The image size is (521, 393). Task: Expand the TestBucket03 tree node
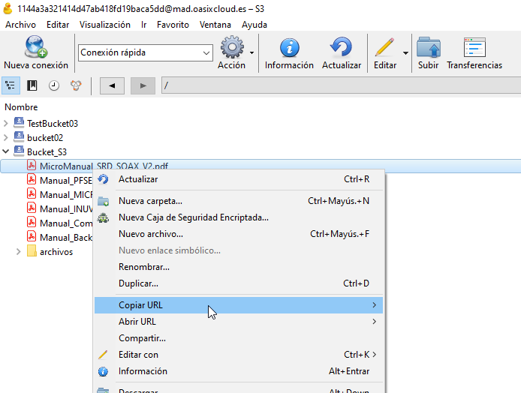(x=7, y=123)
